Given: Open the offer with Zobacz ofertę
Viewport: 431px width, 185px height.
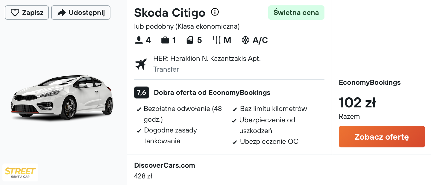Looking at the screenshot, I should tap(382, 137).
